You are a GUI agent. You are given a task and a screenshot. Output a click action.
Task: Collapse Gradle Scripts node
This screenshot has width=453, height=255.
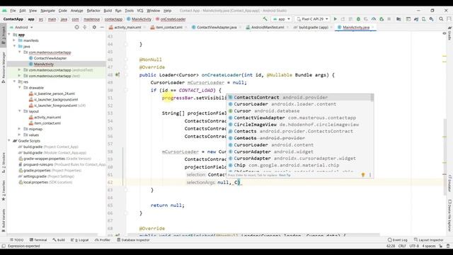tap(9, 141)
